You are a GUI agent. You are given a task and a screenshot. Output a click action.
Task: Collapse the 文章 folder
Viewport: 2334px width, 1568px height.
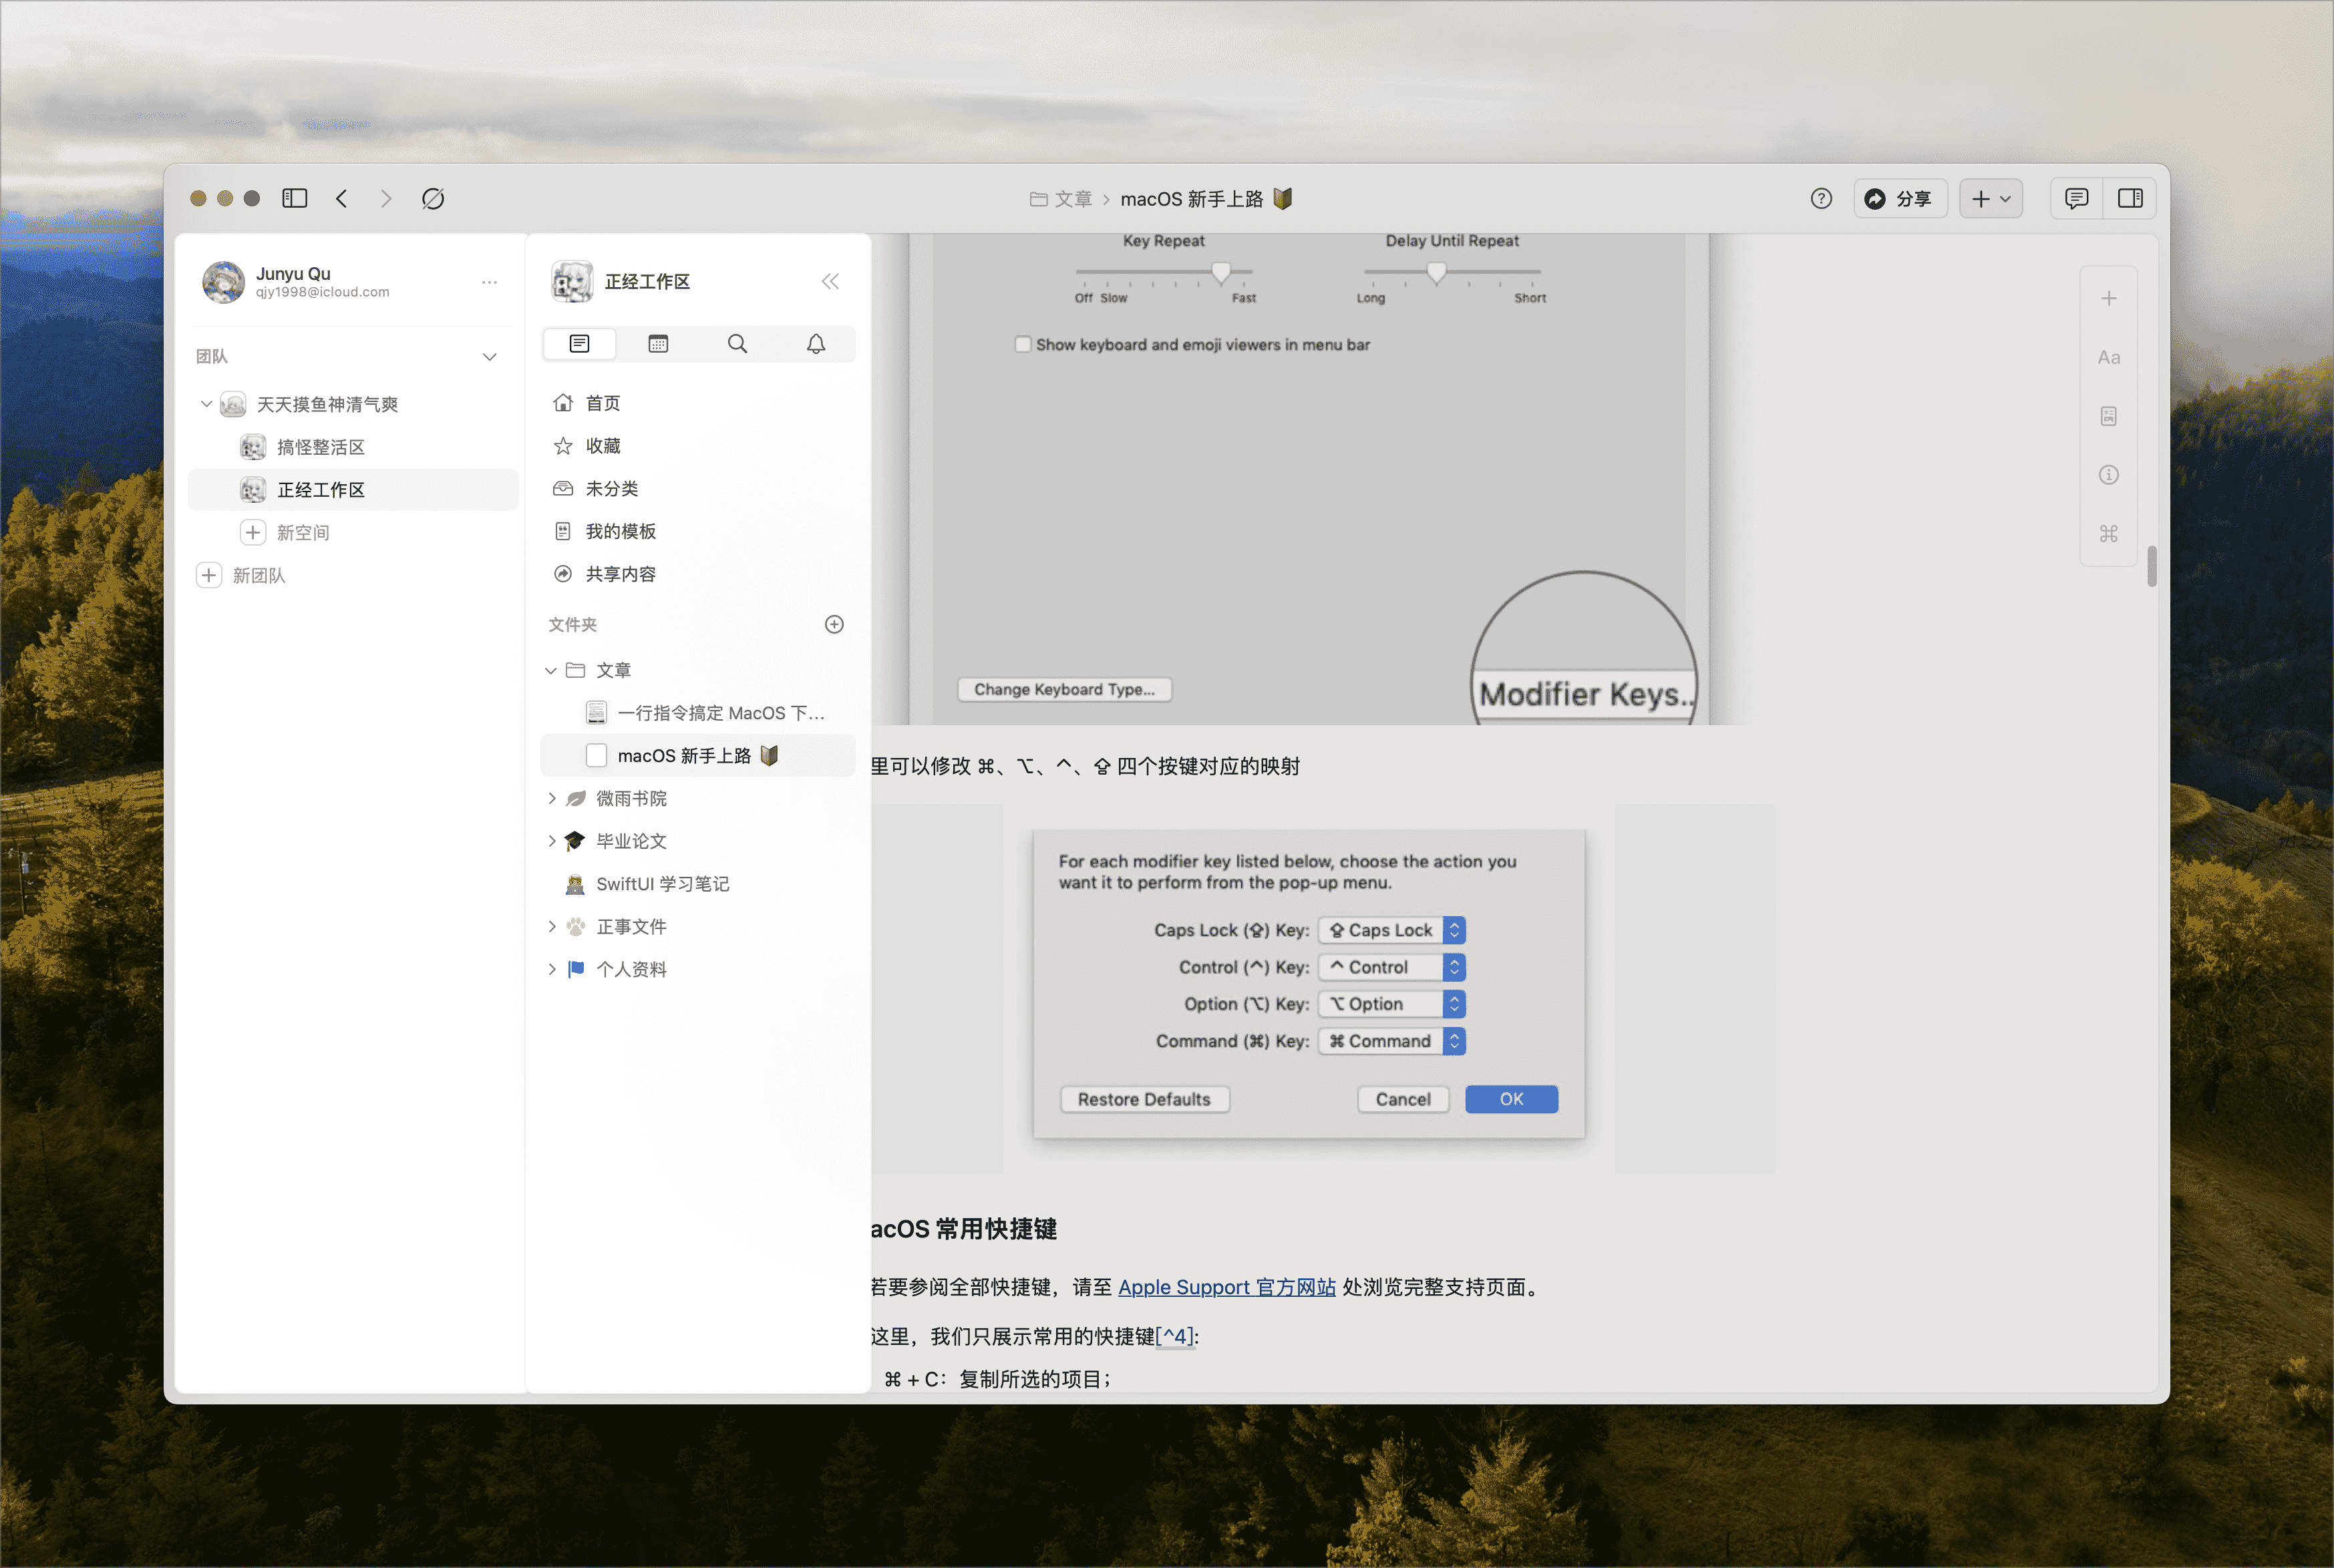[551, 671]
